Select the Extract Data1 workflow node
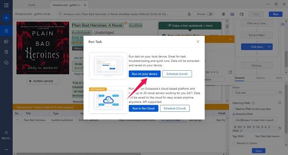 [x=257, y=35]
